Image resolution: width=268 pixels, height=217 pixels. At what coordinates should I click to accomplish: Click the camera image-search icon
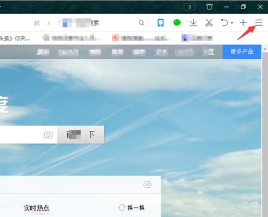pyautogui.click(x=48, y=135)
